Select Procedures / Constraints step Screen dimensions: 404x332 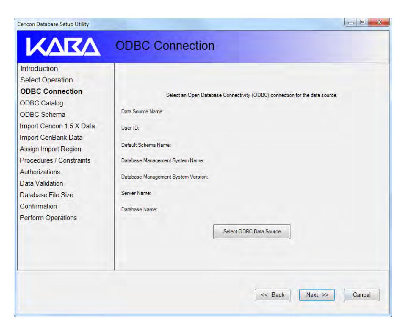click(55, 160)
